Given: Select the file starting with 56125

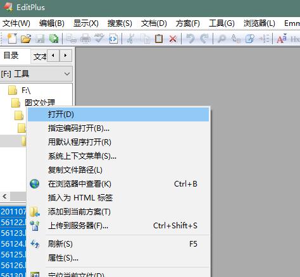Looking at the screenshot, I should click(x=13, y=255).
